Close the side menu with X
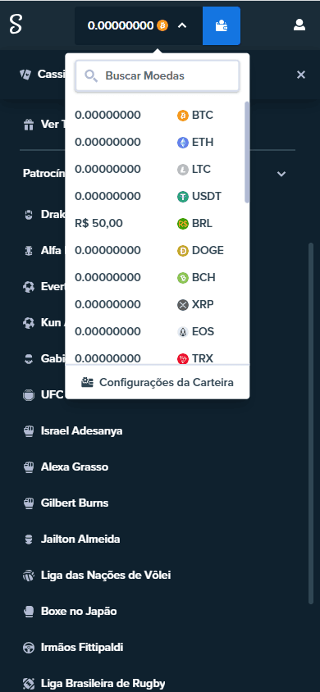The image size is (320, 692). pos(301,75)
